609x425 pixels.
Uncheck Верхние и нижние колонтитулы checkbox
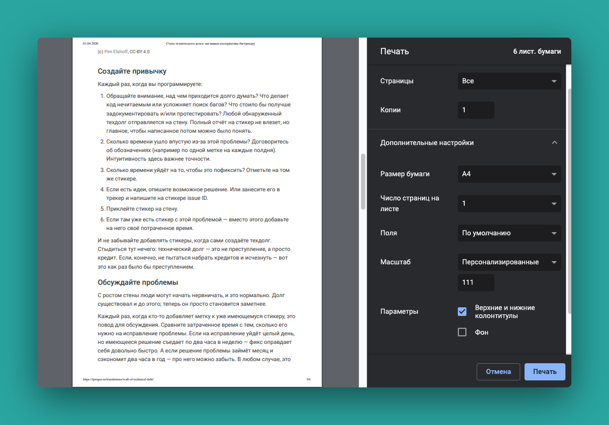point(462,312)
